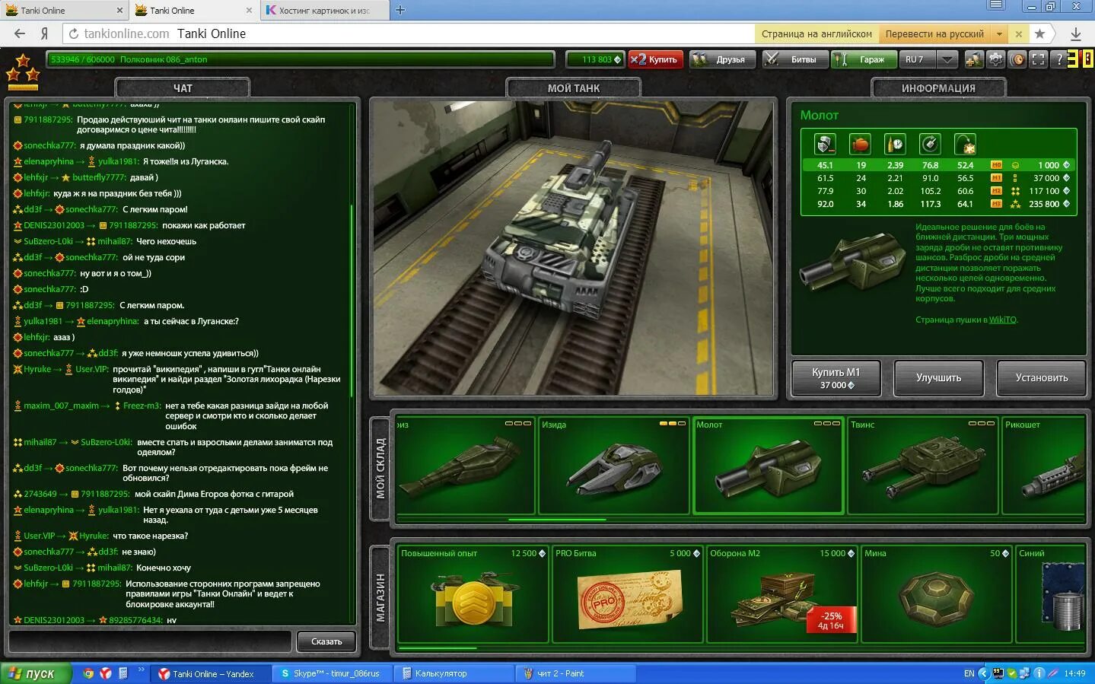Click Перевести на русский translate button
1095x684 pixels.
pos(934,33)
